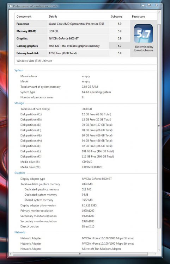Click the Manufacturer label
The width and height of the screenshot is (170, 264).
coord(29,76)
